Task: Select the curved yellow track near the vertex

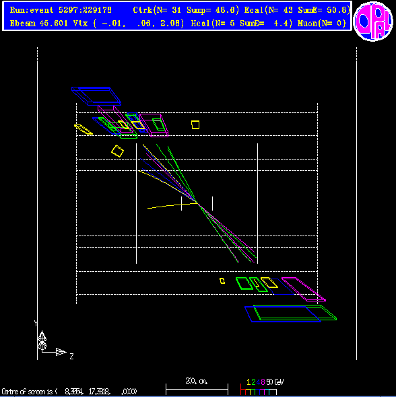Action: click(x=172, y=205)
